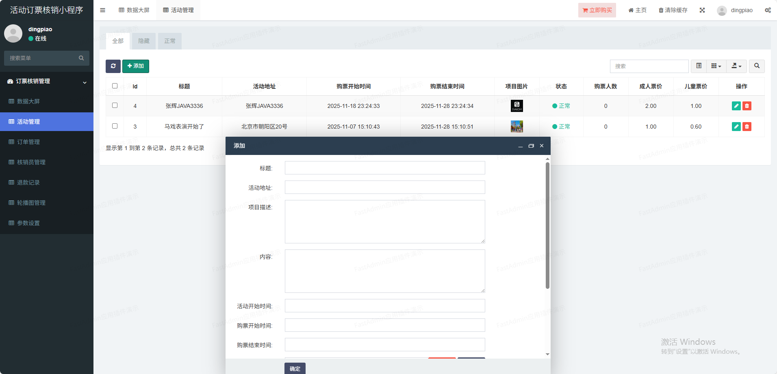Click the hamburger sidebar toggle icon

pyautogui.click(x=102, y=10)
